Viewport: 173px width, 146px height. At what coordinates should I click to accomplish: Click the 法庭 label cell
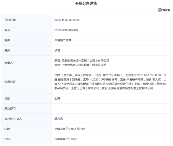click(x=27, y=139)
